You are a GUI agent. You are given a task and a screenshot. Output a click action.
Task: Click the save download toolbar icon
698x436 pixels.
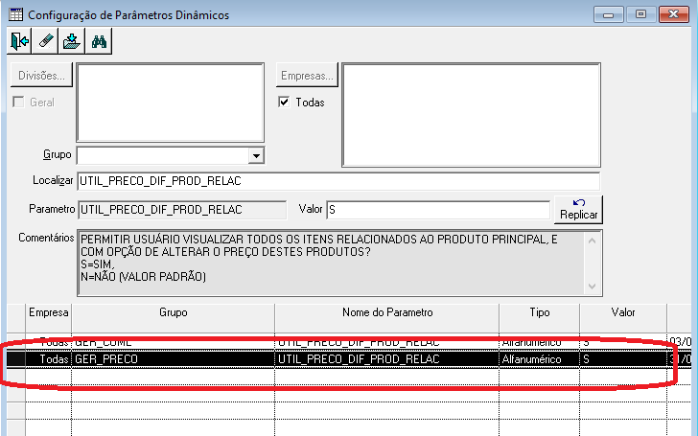coord(71,41)
